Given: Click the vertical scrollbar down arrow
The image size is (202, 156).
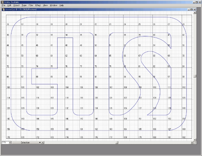Looking at the screenshot, I should [x=195, y=140].
